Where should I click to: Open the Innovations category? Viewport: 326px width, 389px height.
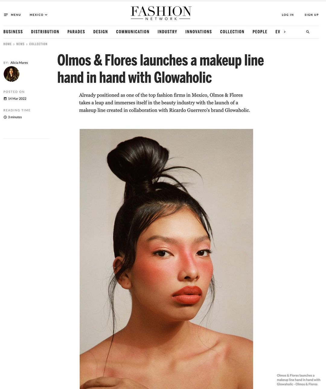tap(199, 32)
